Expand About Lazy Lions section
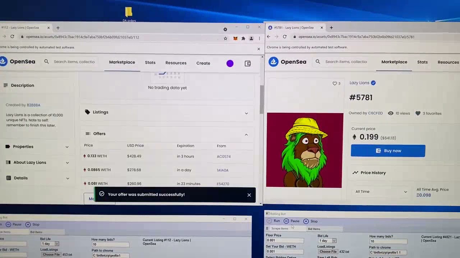The height and width of the screenshot is (258, 460). (67, 163)
